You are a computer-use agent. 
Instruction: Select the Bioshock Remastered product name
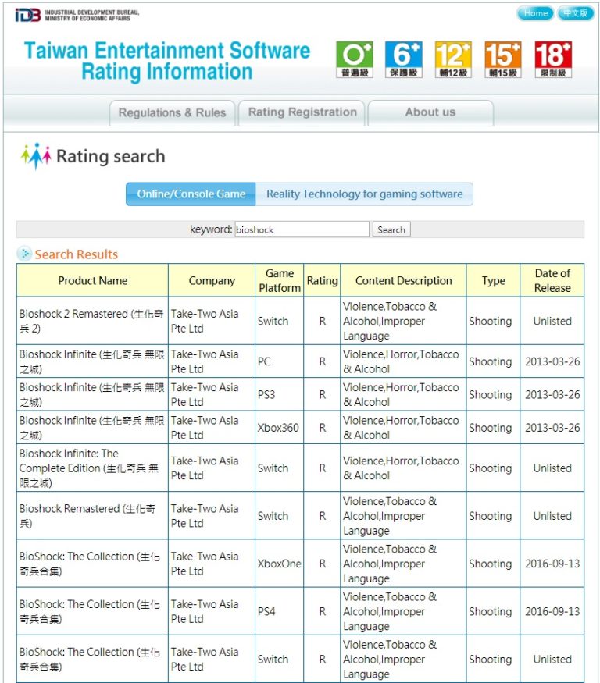tap(87, 516)
